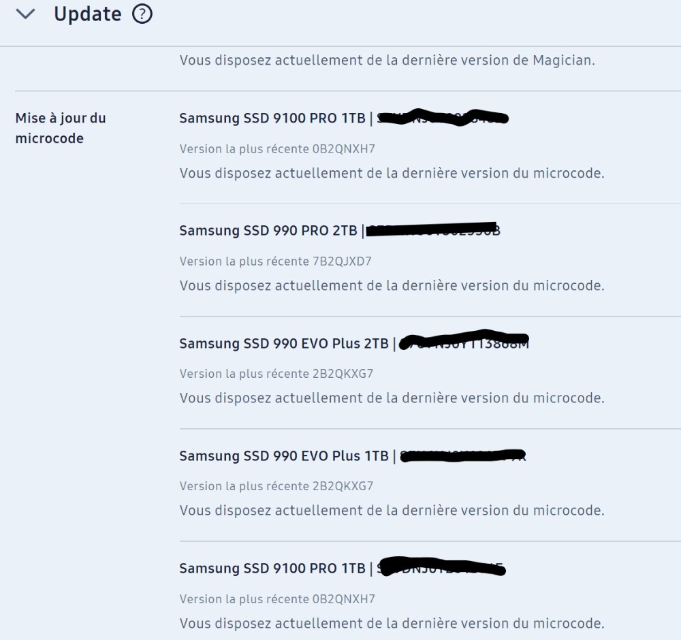
Task: Select first Samsung SSD 9100 PRO 1TB entry
Action: [x=343, y=118]
